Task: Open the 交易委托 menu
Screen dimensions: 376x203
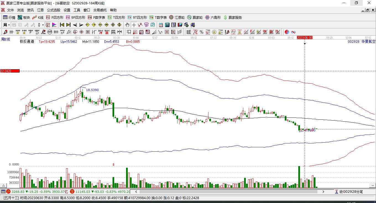Action: tap(100, 10)
